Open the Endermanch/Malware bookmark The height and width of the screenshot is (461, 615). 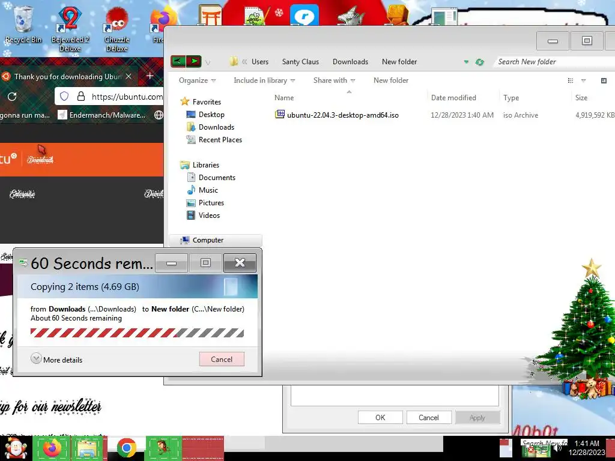coord(101,115)
